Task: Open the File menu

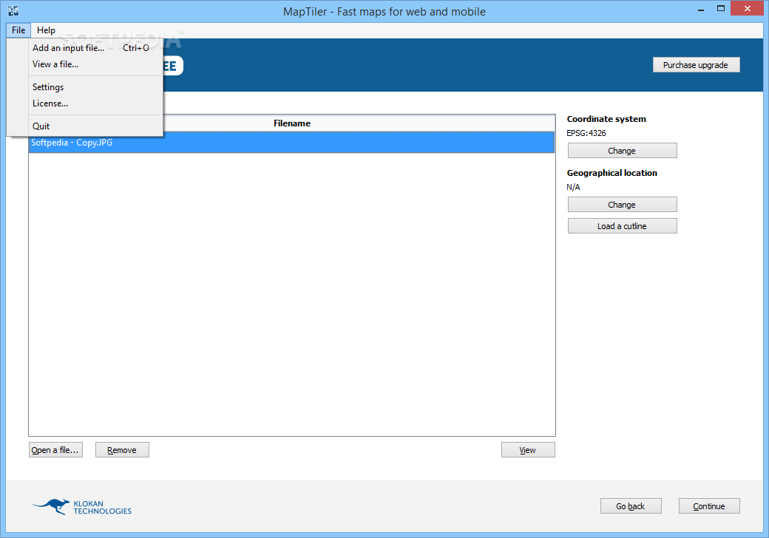Action: [x=18, y=30]
